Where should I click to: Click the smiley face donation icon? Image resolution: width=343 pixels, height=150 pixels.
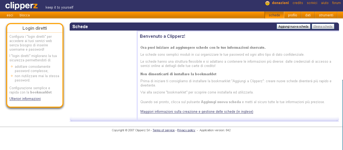coord(267,3)
